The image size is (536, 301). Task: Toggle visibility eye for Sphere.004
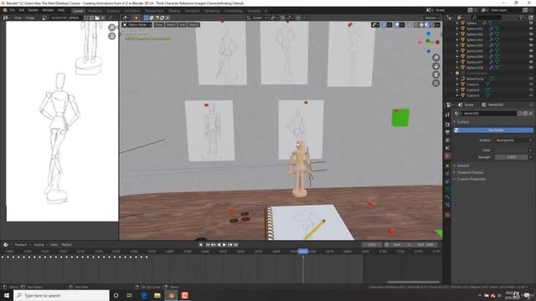click(x=531, y=45)
